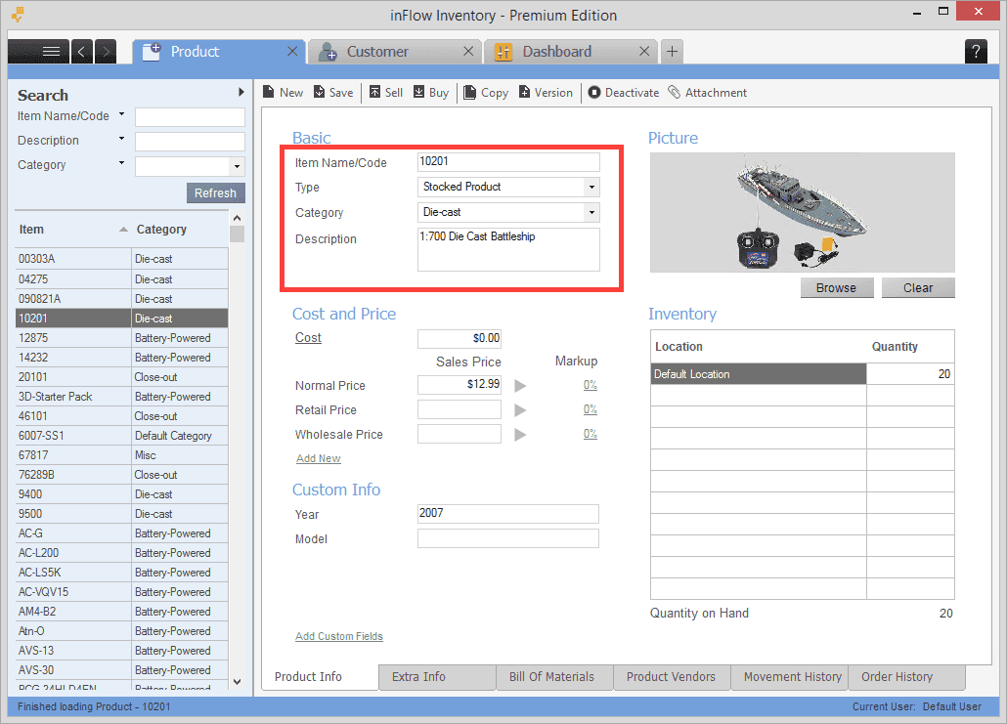Create a new product via the New icon

tap(282, 92)
